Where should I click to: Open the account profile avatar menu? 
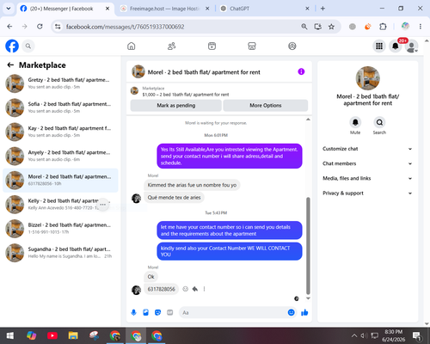412,46
